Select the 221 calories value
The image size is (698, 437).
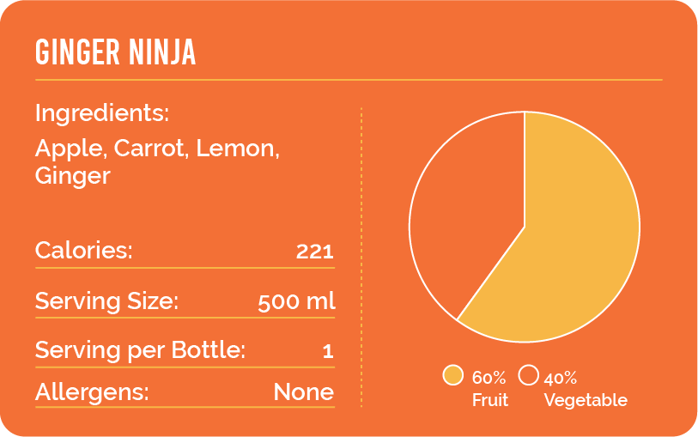(314, 252)
